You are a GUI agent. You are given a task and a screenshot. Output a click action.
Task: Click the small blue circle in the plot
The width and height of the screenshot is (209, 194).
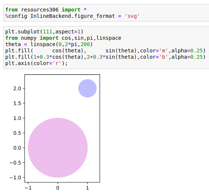point(87,88)
